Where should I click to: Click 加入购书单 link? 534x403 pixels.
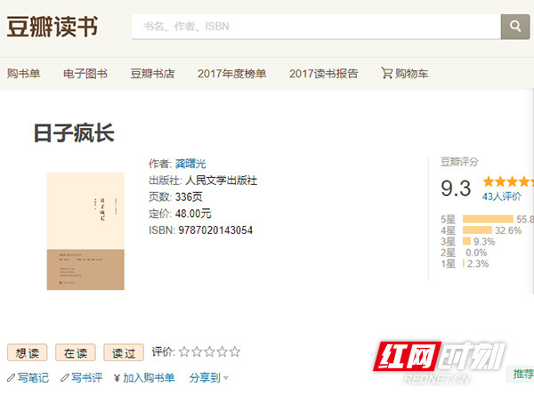tap(149, 378)
